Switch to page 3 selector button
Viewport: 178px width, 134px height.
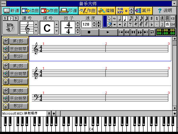coord(16,18)
